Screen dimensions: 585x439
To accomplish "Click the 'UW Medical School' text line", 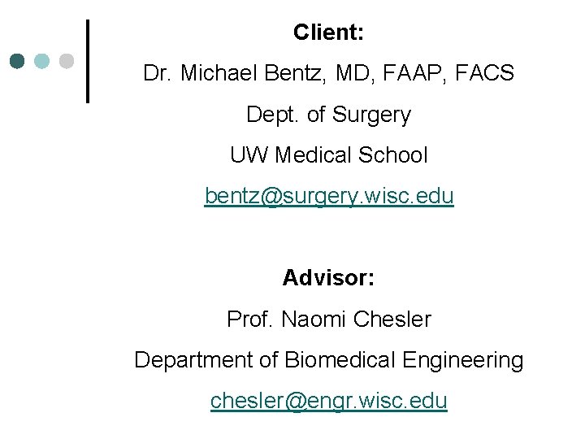I will pyautogui.click(x=328, y=155).
